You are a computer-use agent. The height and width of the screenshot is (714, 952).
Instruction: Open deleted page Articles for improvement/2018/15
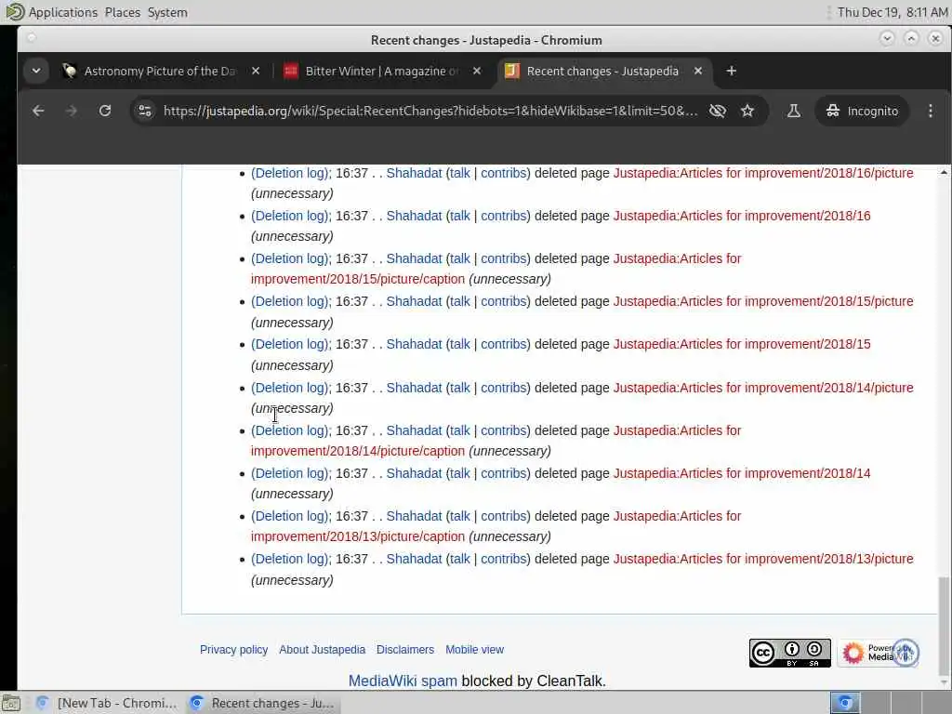click(x=742, y=344)
